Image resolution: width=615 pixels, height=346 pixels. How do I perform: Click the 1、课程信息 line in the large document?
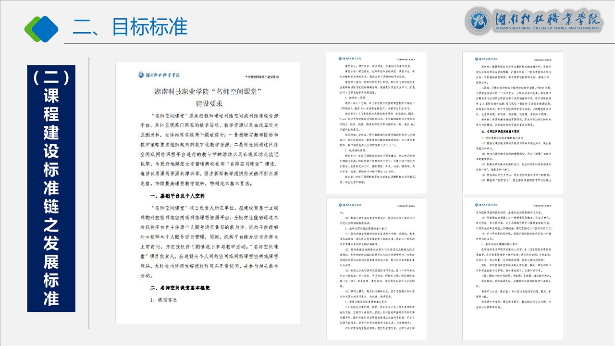point(162,300)
